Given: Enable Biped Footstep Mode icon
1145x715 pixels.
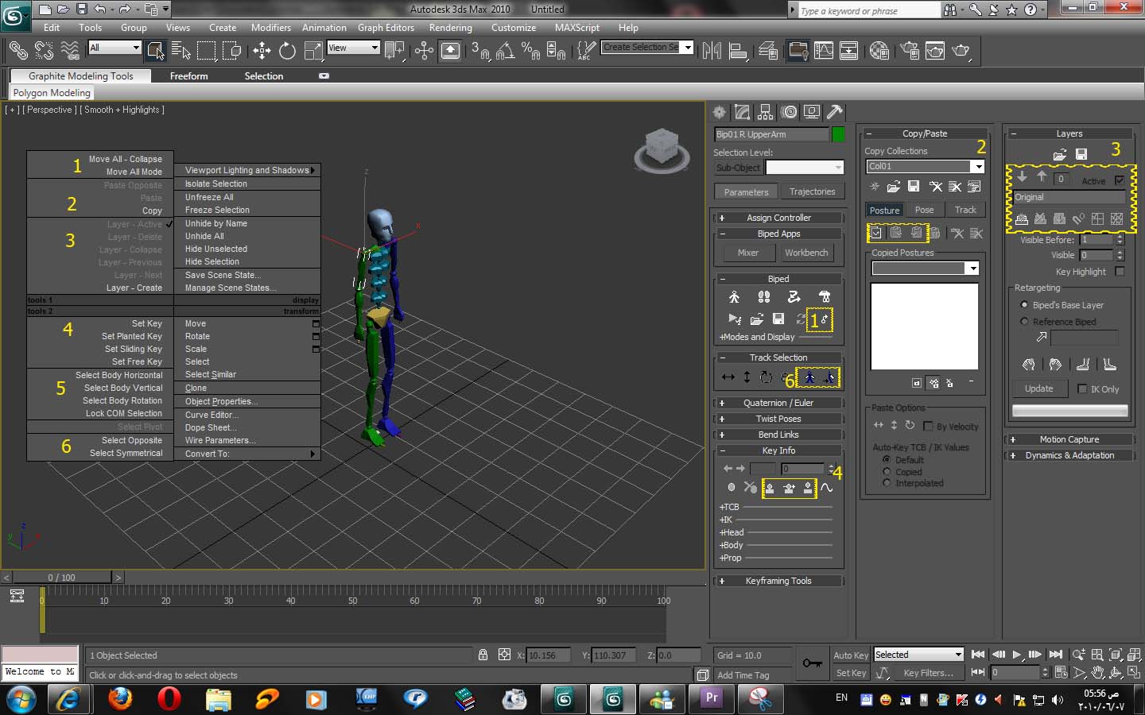Looking at the screenshot, I should (x=764, y=297).
